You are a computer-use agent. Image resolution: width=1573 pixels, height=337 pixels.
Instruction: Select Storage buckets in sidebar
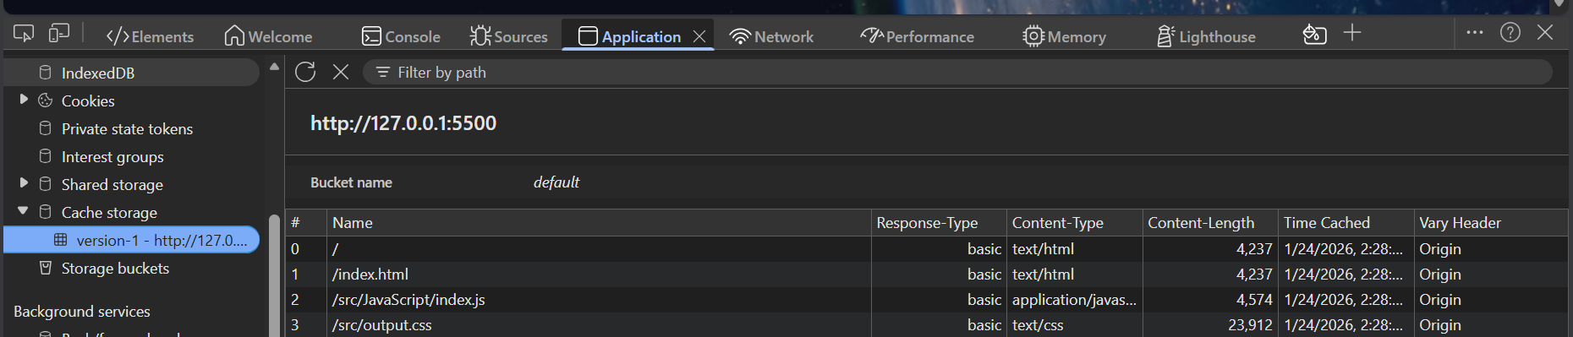tap(115, 268)
